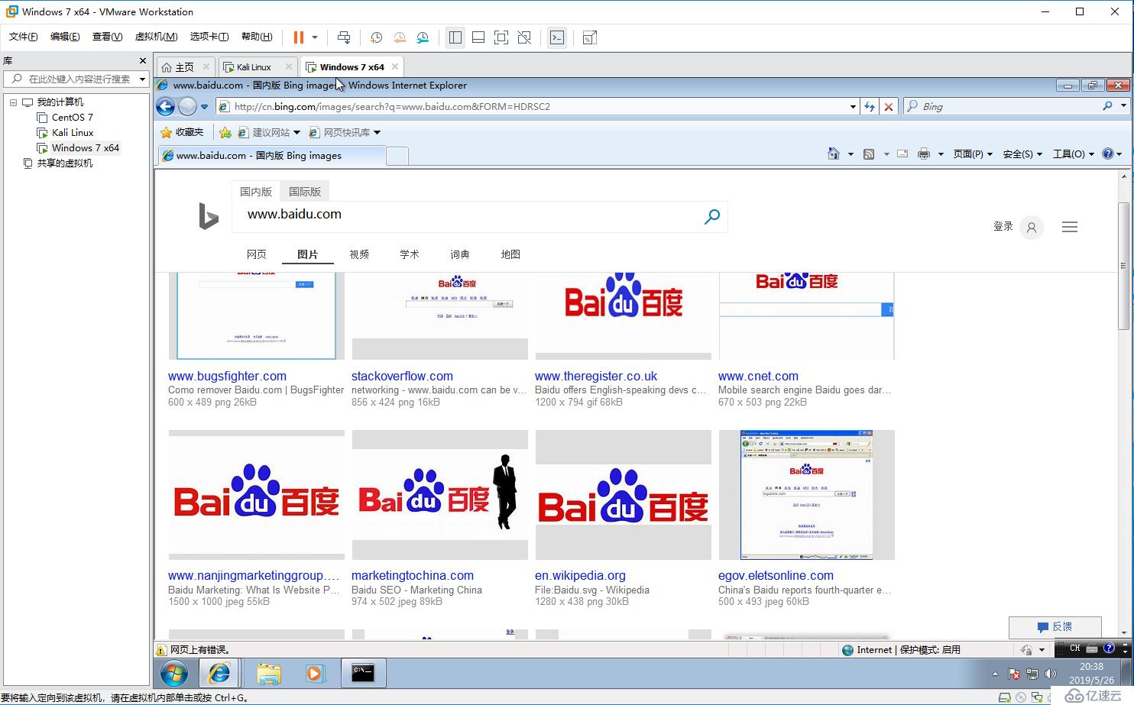Open the www.bugsfighter.com result link
The height and width of the screenshot is (705, 1134).
coord(227,376)
